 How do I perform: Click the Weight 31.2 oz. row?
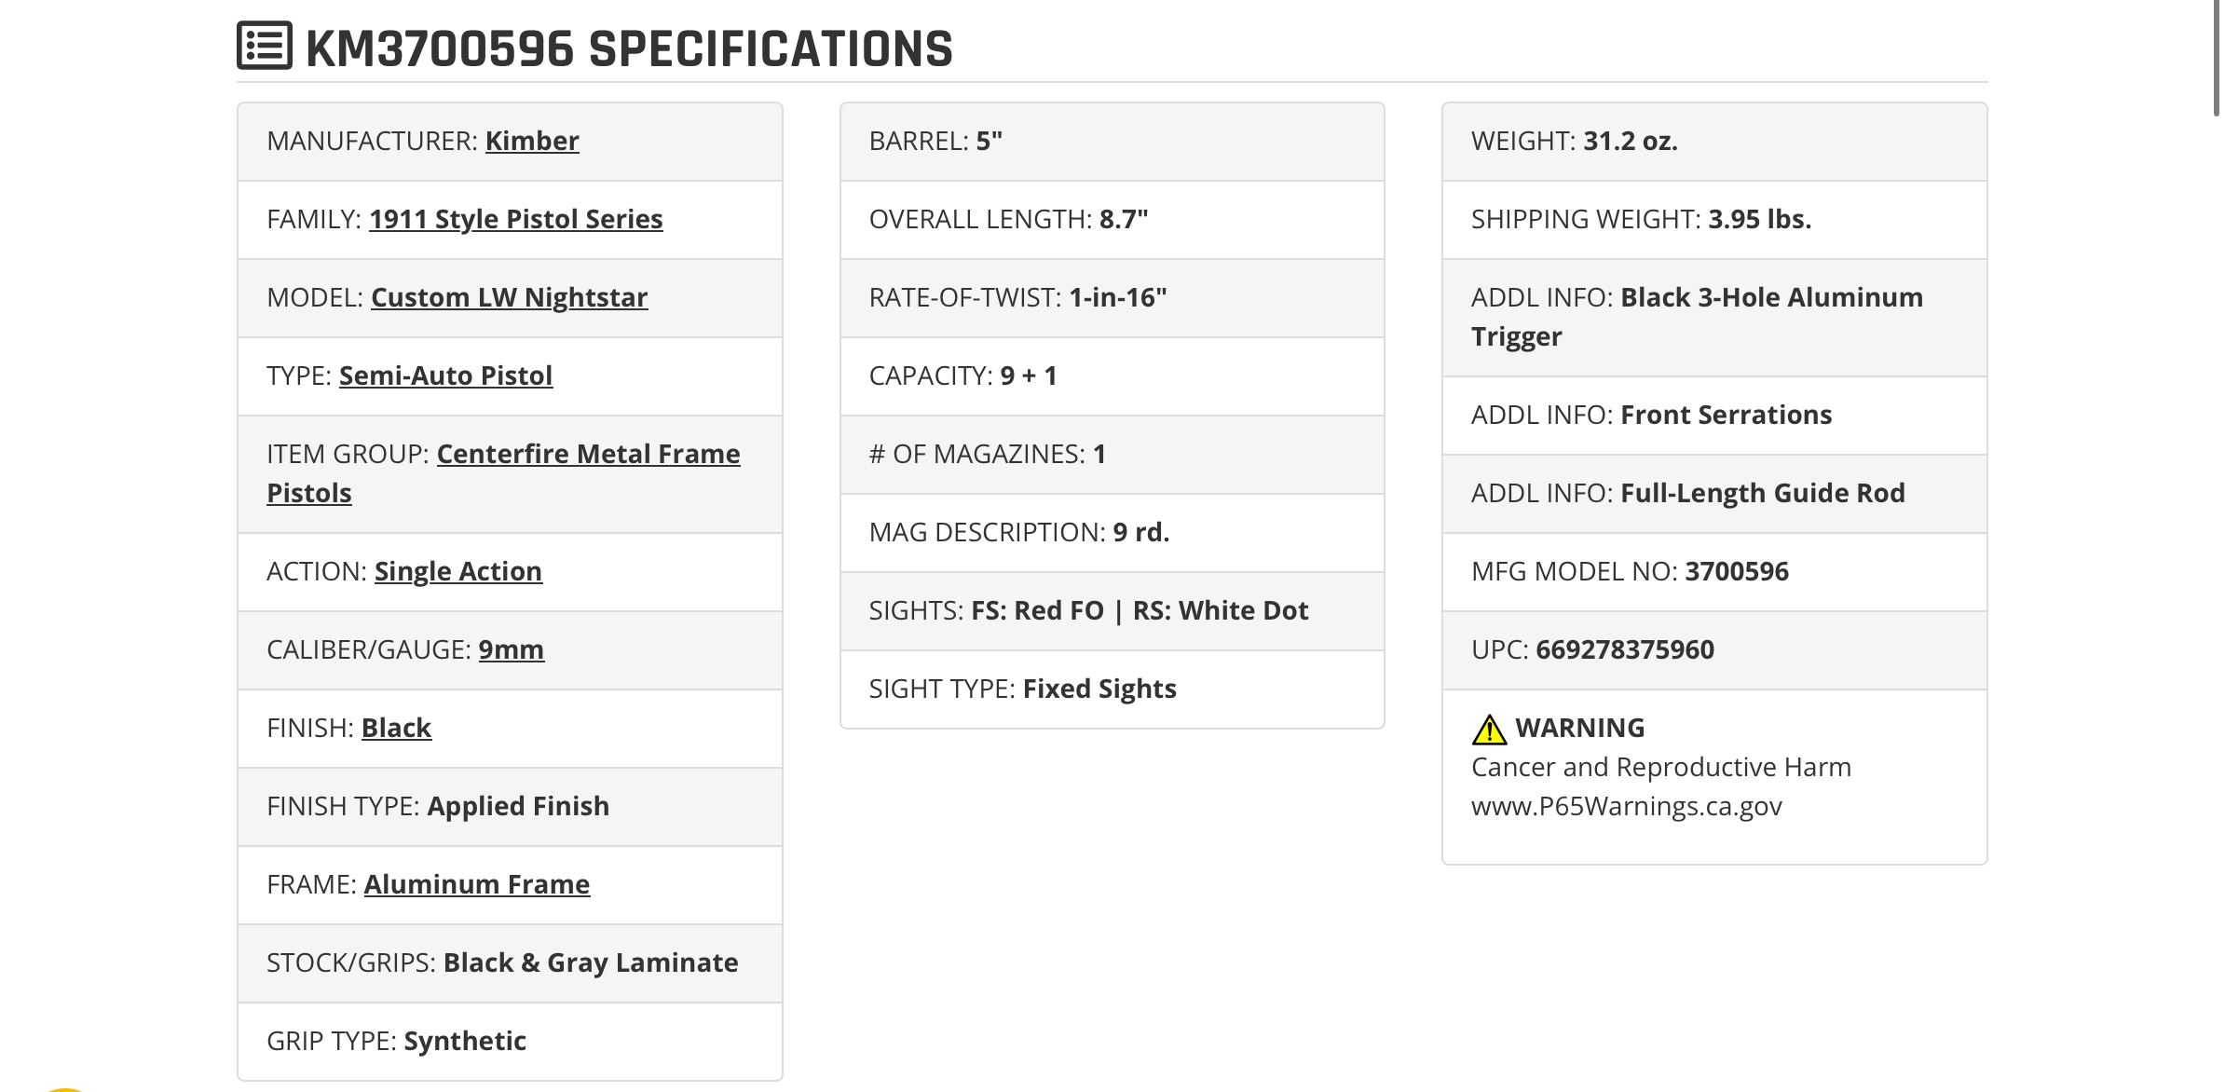click(1714, 142)
